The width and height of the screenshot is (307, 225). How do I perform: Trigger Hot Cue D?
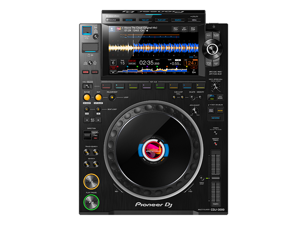147,86
